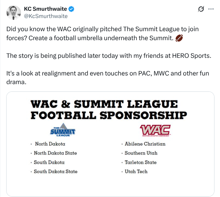The image size is (220, 197).
Task: Click the red WAC conference logo
Action: click(155, 131)
